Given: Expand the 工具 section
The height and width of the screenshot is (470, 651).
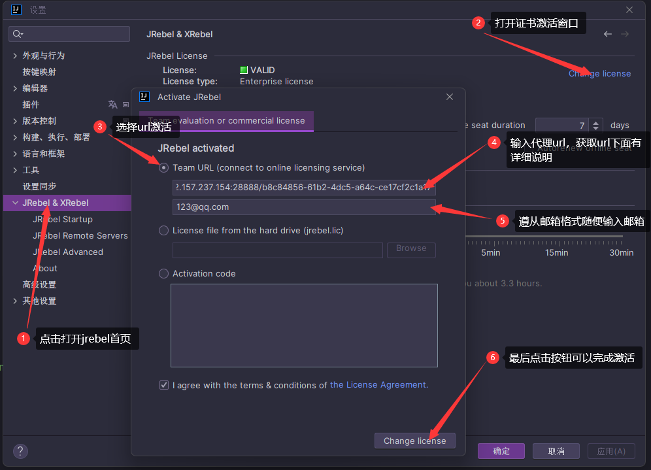Looking at the screenshot, I should coord(15,170).
